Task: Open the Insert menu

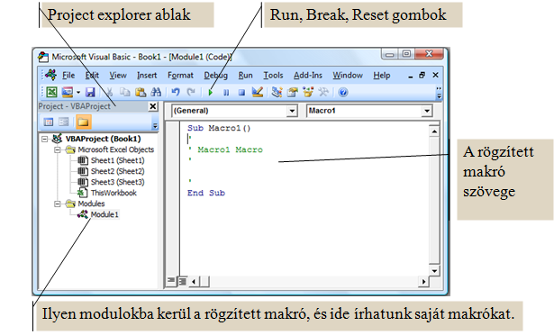Action: point(147,76)
